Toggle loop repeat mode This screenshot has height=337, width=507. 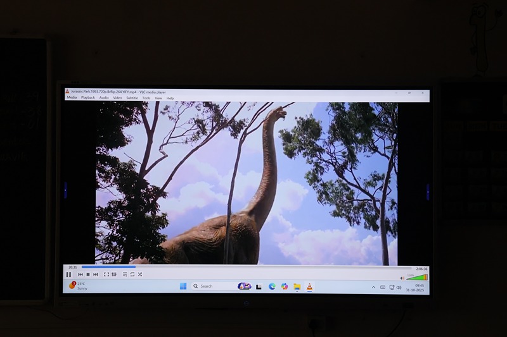(x=132, y=274)
